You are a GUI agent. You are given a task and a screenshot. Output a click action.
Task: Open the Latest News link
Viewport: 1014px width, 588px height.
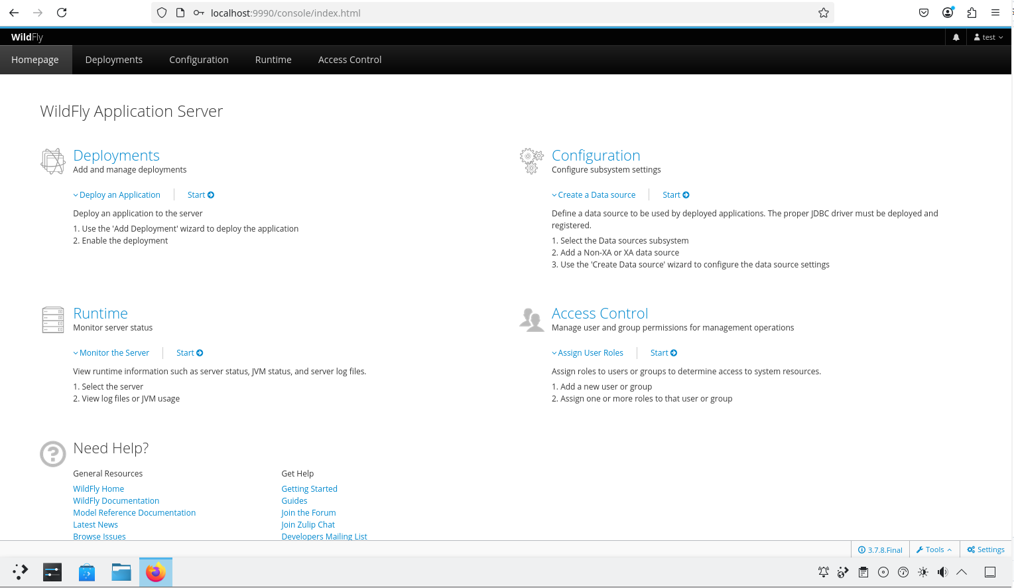(x=95, y=525)
